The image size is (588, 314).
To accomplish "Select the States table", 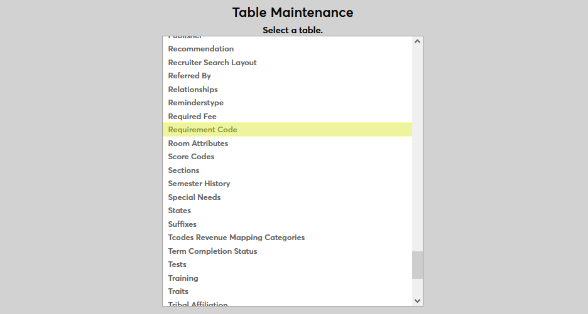I will (180, 211).
